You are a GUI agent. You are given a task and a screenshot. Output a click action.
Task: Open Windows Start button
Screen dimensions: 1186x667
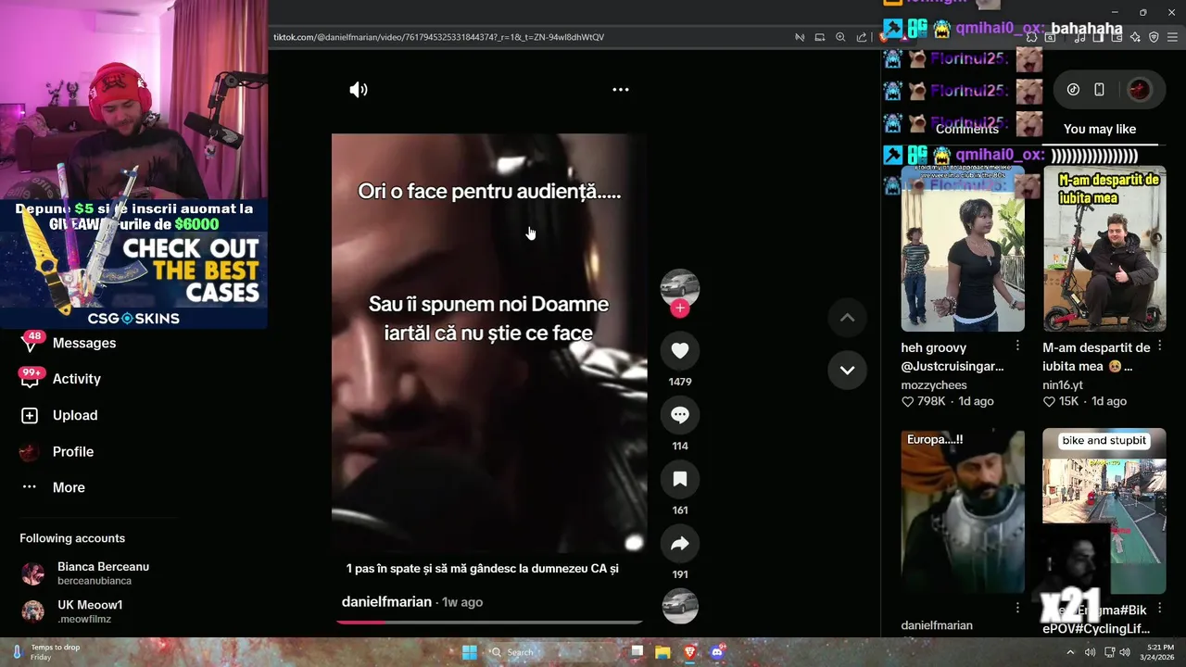tap(470, 652)
